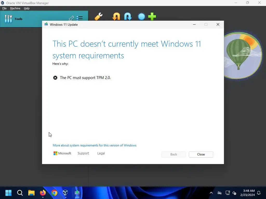Switch to Windows 11 Update taskbar icon
Image resolution: width=266 pixels, height=199 pixels.
77,193
